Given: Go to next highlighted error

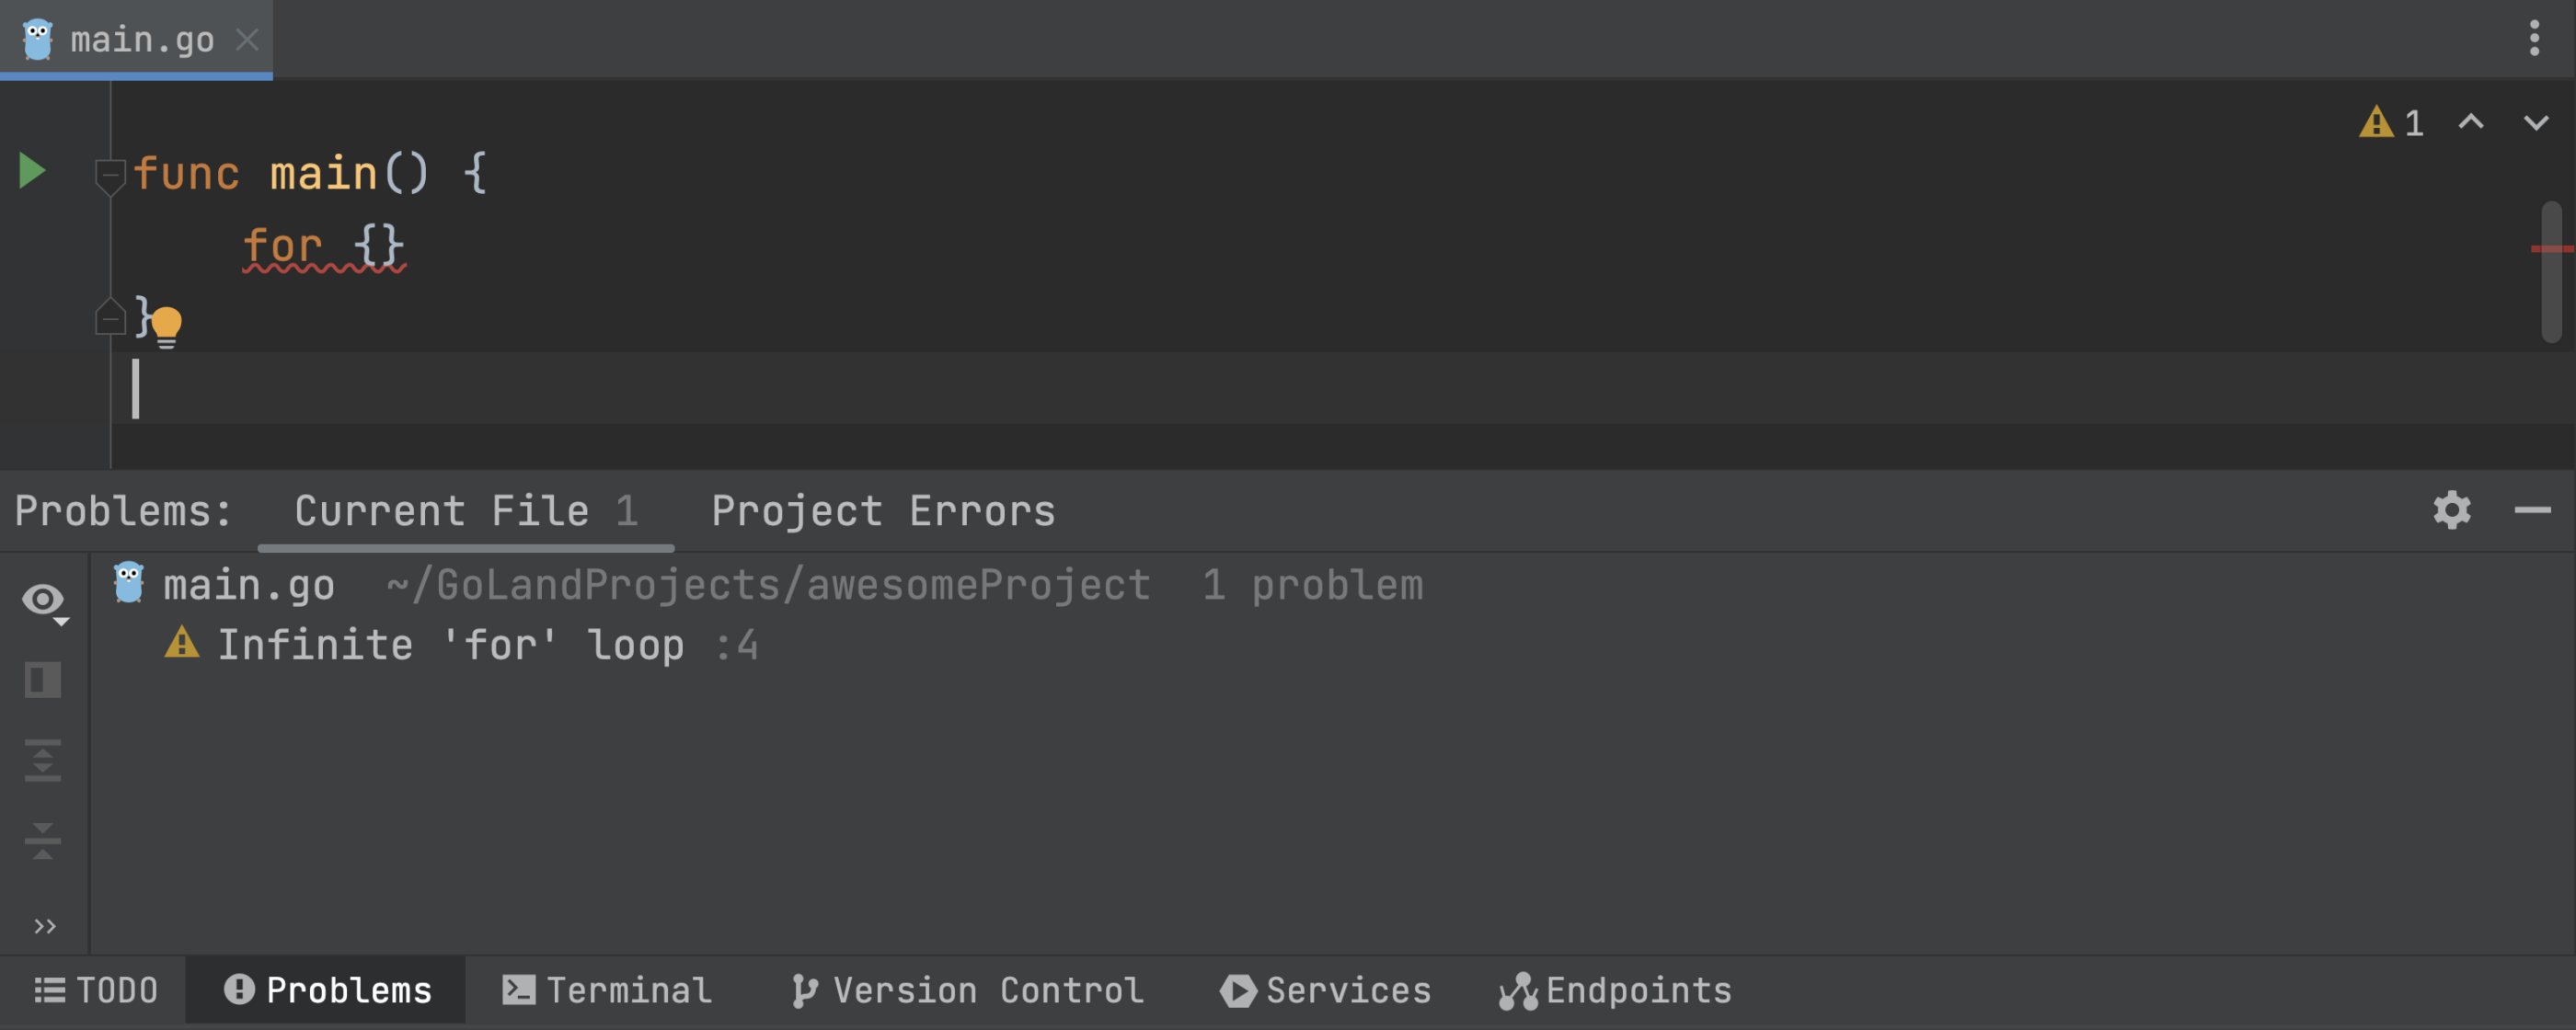Looking at the screenshot, I should [2536, 123].
